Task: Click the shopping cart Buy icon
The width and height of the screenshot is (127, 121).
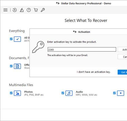Action: point(36,10)
